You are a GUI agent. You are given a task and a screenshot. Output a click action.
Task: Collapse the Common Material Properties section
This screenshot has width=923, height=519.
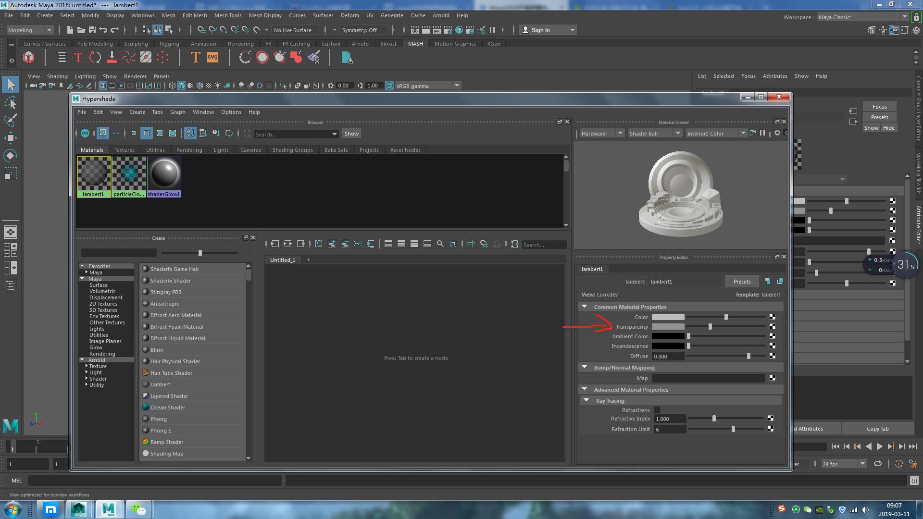tap(585, 307)
